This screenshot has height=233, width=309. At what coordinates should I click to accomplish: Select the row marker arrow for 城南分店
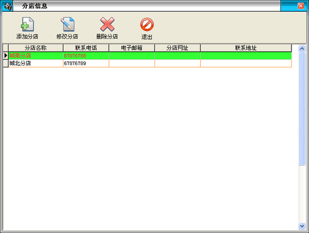[x=6, y=56]
